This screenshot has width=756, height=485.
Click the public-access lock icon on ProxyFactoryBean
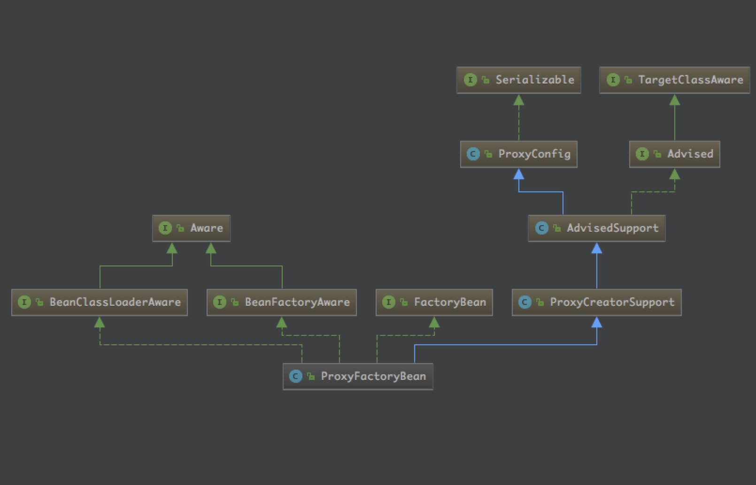pos(311,377)
